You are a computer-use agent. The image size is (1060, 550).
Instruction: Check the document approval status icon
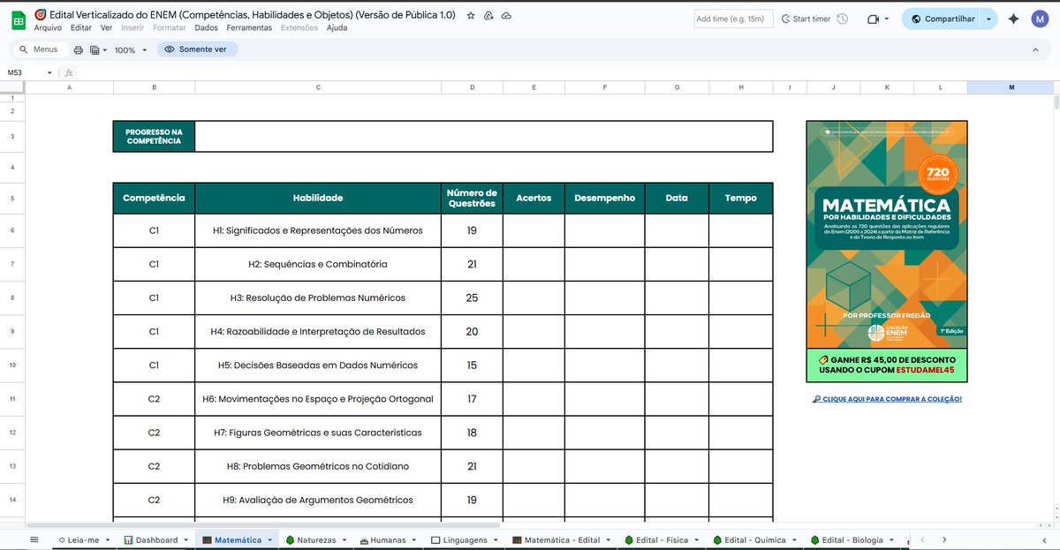pos(488,15)
